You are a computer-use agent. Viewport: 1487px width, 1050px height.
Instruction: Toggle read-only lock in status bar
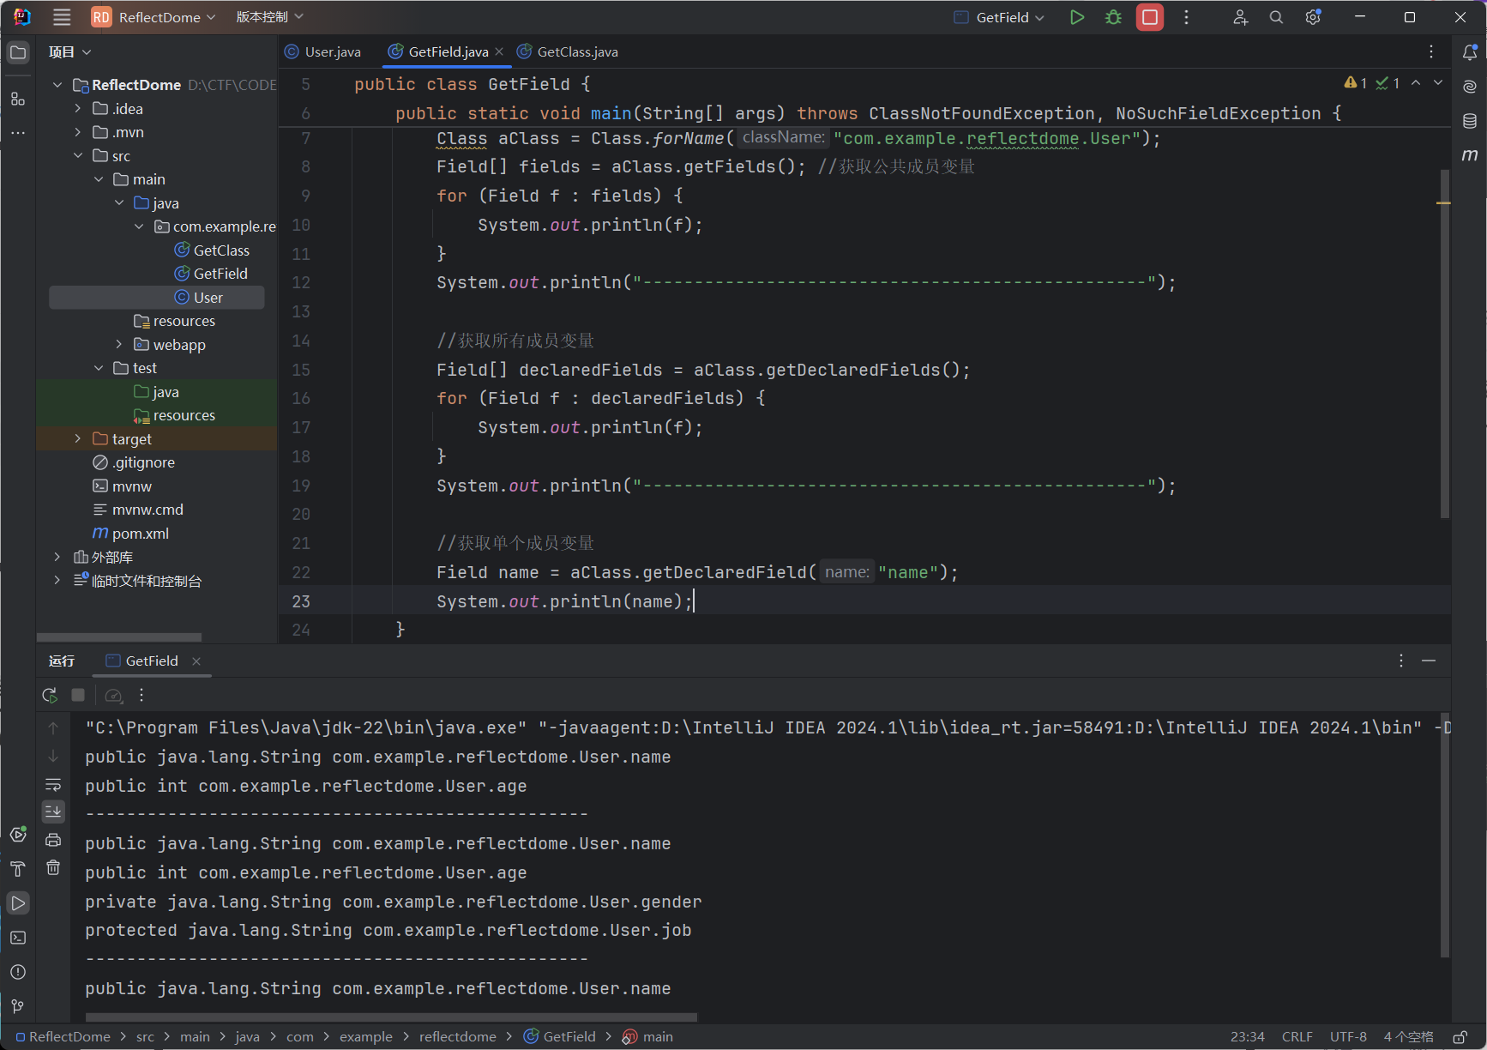point(1460,1037)
